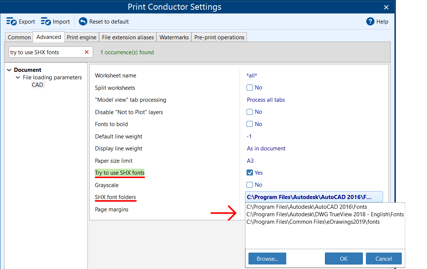Viewport: 427px width, 269px height.
Task: Open Help via question mark icon
Action: pyautogui.click(x=370, y=22)
